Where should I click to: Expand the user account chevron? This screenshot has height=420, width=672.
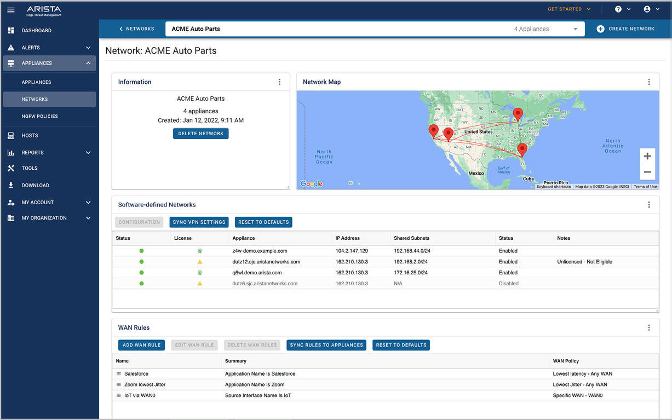pos(658,9)
